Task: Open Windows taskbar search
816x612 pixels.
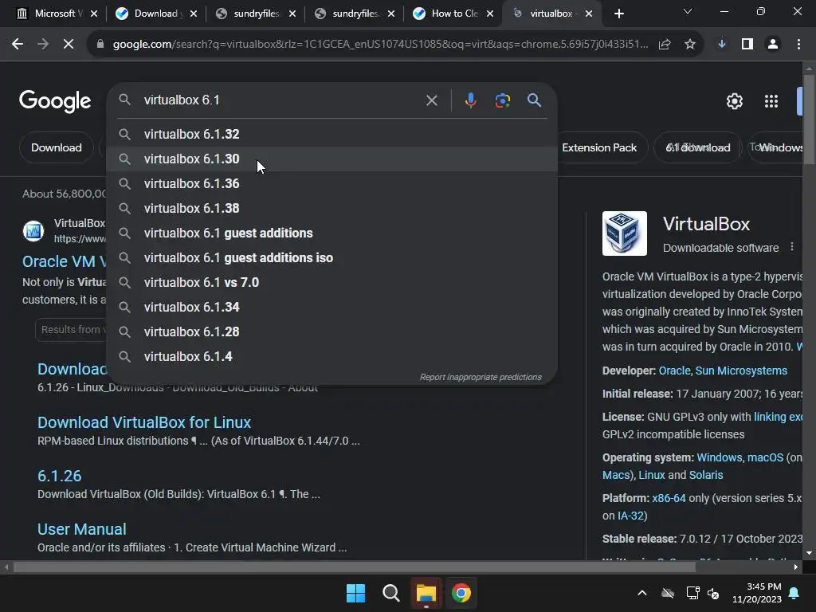Action: [x=390, y=593]
